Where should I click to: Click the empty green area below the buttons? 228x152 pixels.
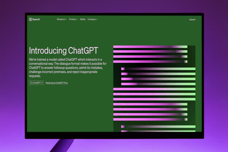point(68,110)
